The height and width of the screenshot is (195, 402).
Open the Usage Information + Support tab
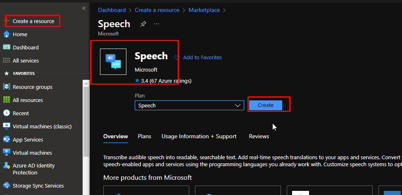coord(199,136)
